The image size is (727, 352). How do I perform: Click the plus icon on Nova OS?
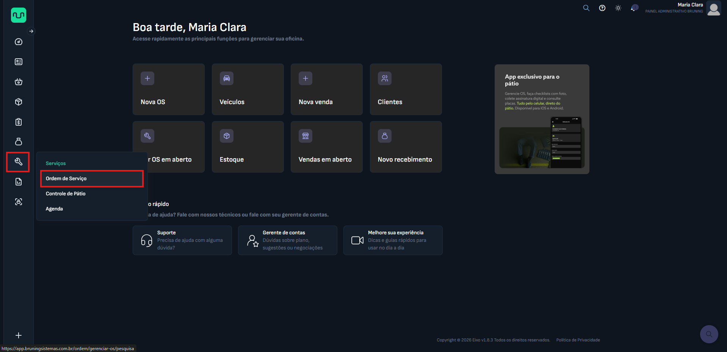pyautogui.click(x=147, y=78)
